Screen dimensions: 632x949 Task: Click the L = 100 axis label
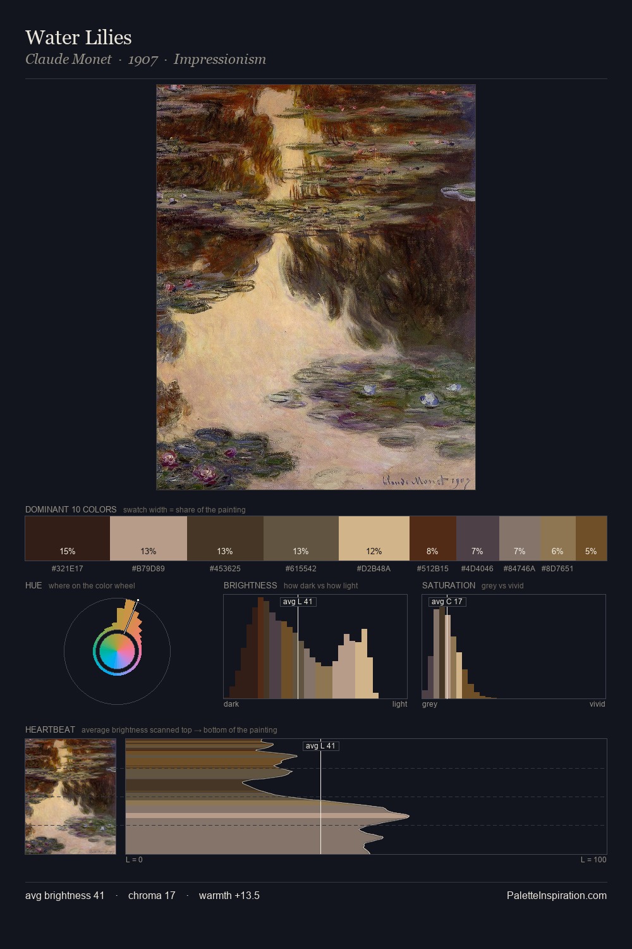[593, 860]
